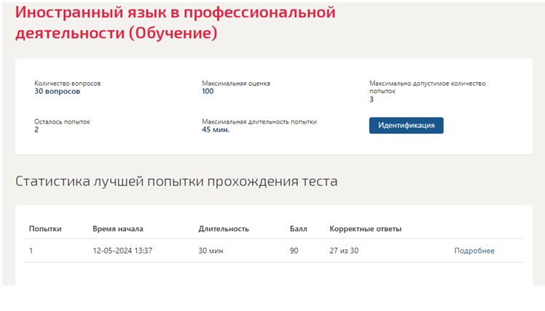Select the 30 мин duration cell
The width and height of the screenshot is (545, 311).
(211, 251)
